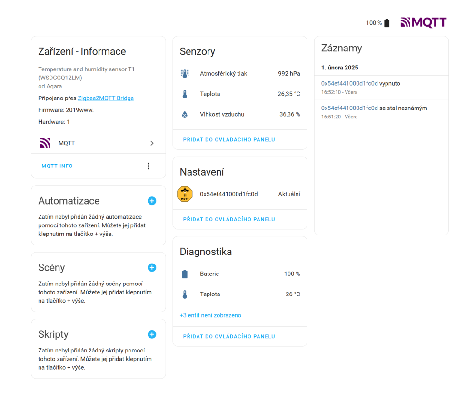The image size is (476, 411).
Task: Click the atmospheric pressure sensor icon
Action: point(185,74)
